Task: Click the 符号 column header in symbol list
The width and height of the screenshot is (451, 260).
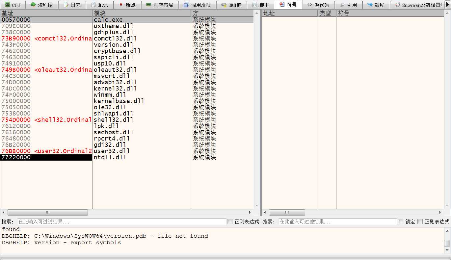Action: (x=390, y=13)
